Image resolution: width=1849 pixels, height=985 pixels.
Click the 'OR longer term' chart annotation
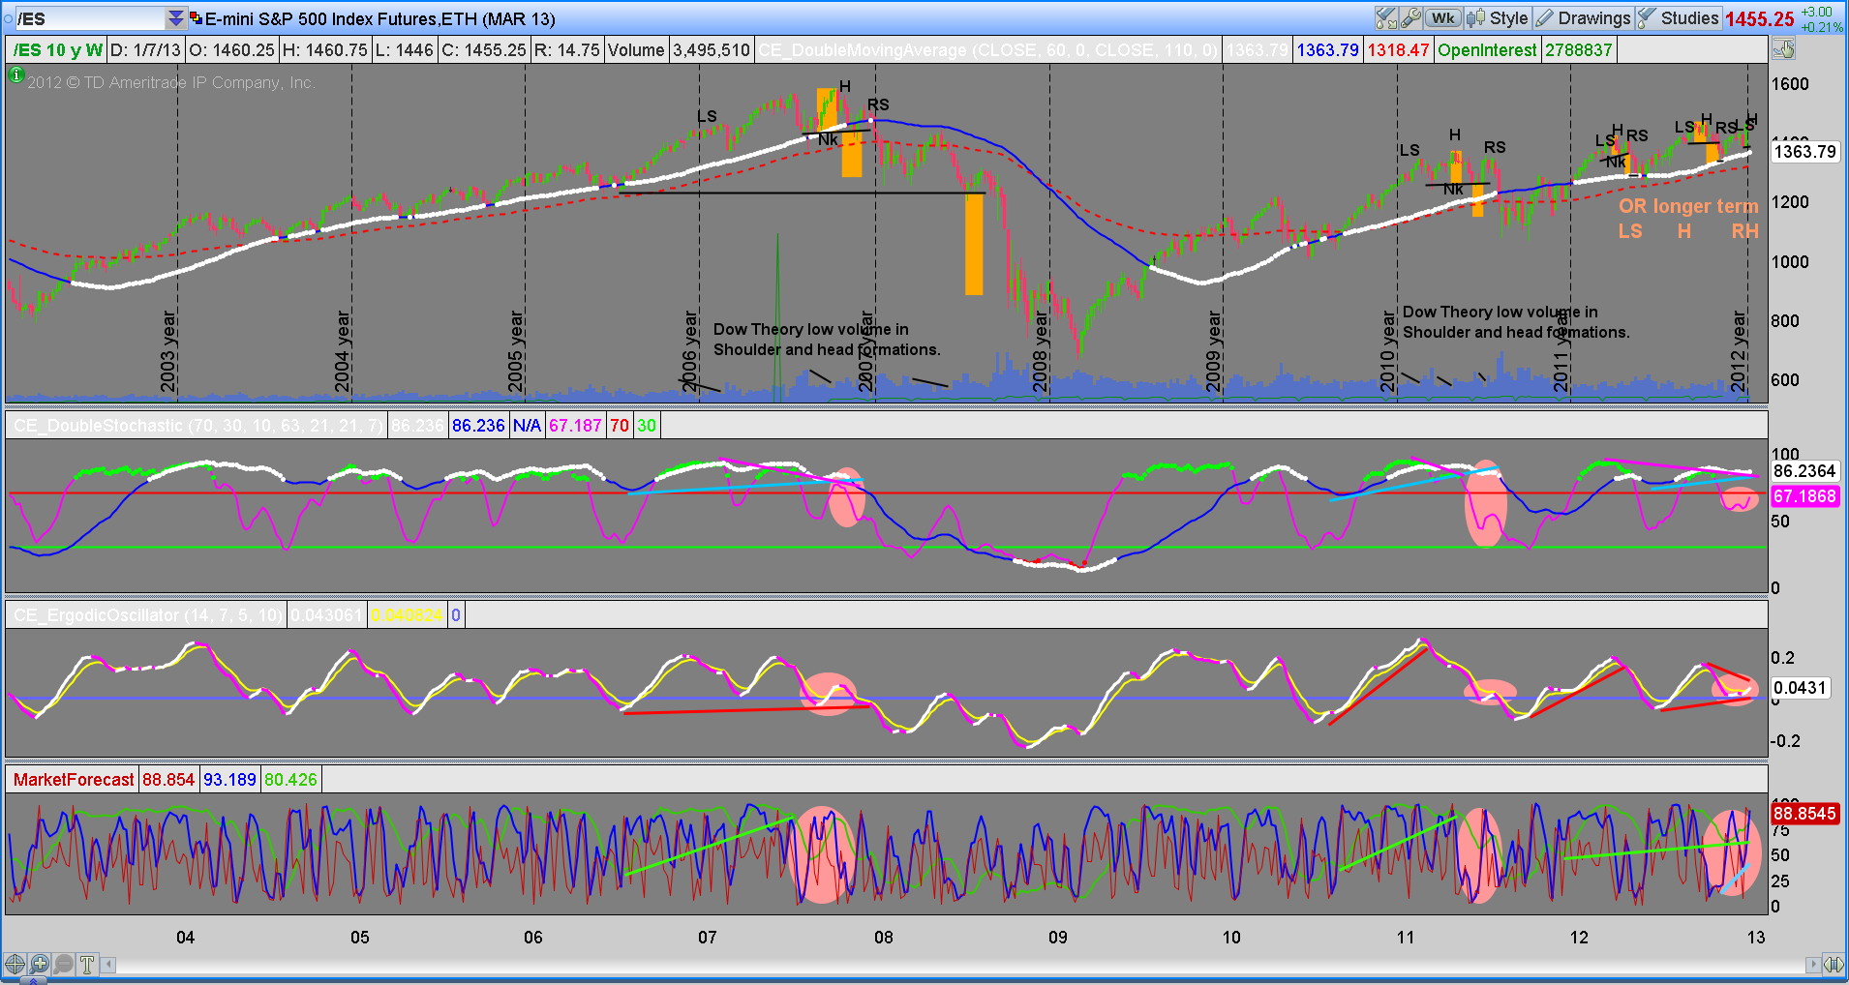click(x=1688, y=206)
